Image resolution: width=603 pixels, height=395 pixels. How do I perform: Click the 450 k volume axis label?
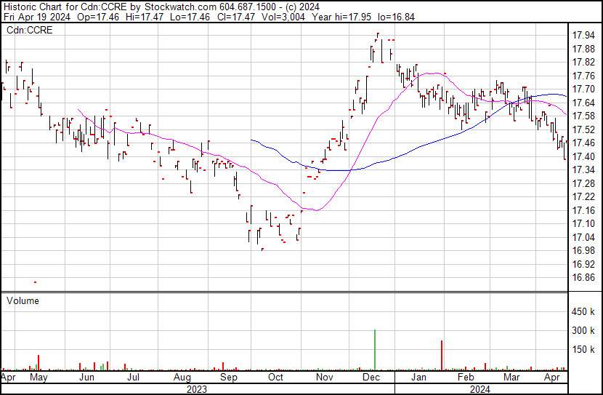point(584,312)
